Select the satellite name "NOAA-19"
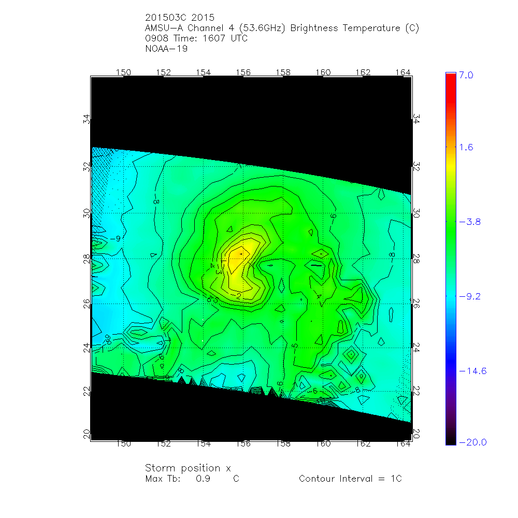Screen dimensions: 518x518 tap(166, 49)
